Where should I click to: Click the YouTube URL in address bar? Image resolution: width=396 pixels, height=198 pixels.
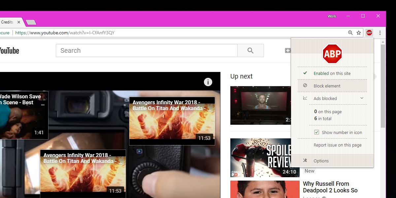65,33
